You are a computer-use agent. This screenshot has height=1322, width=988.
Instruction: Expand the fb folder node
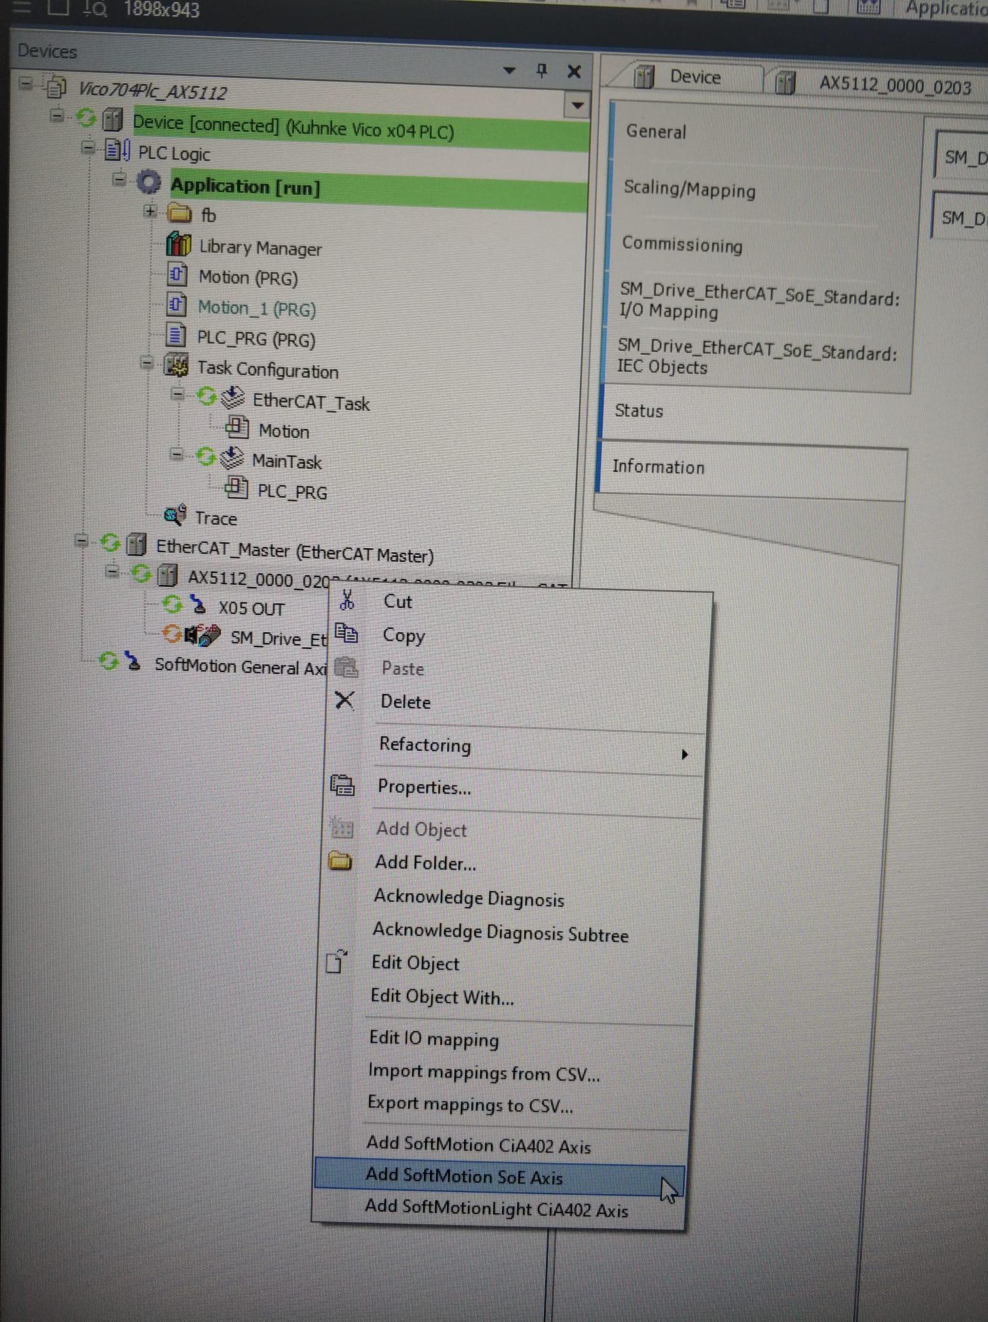[150, 211]
